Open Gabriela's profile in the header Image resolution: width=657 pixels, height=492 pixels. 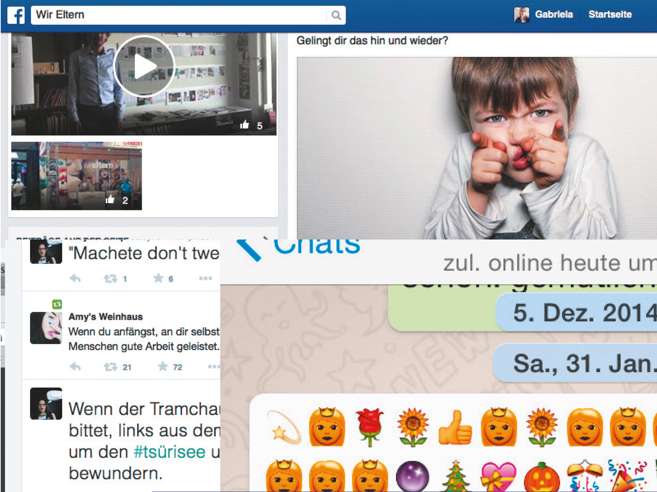[x=554, y=14]
